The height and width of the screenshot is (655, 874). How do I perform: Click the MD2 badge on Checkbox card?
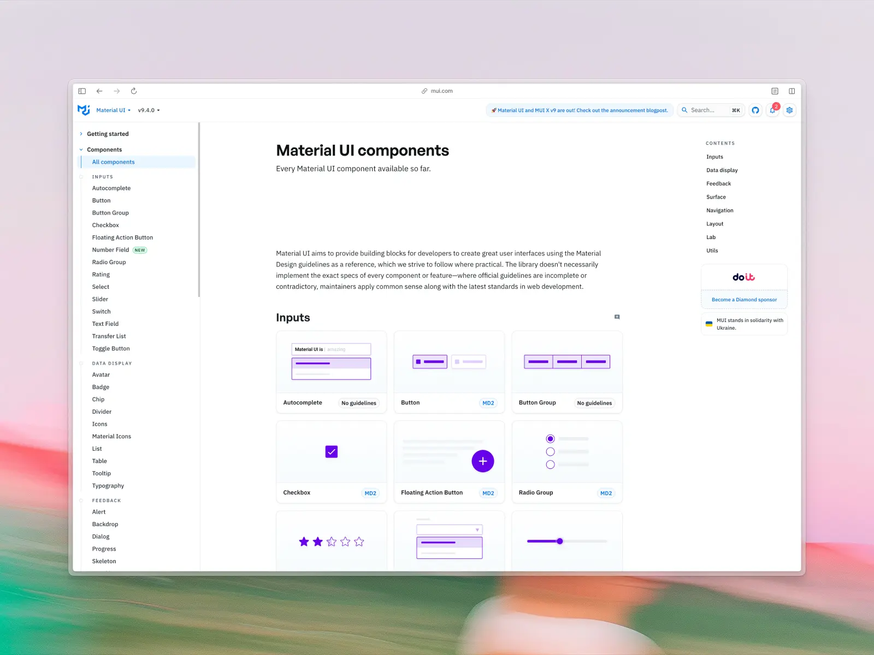point(370,493)
